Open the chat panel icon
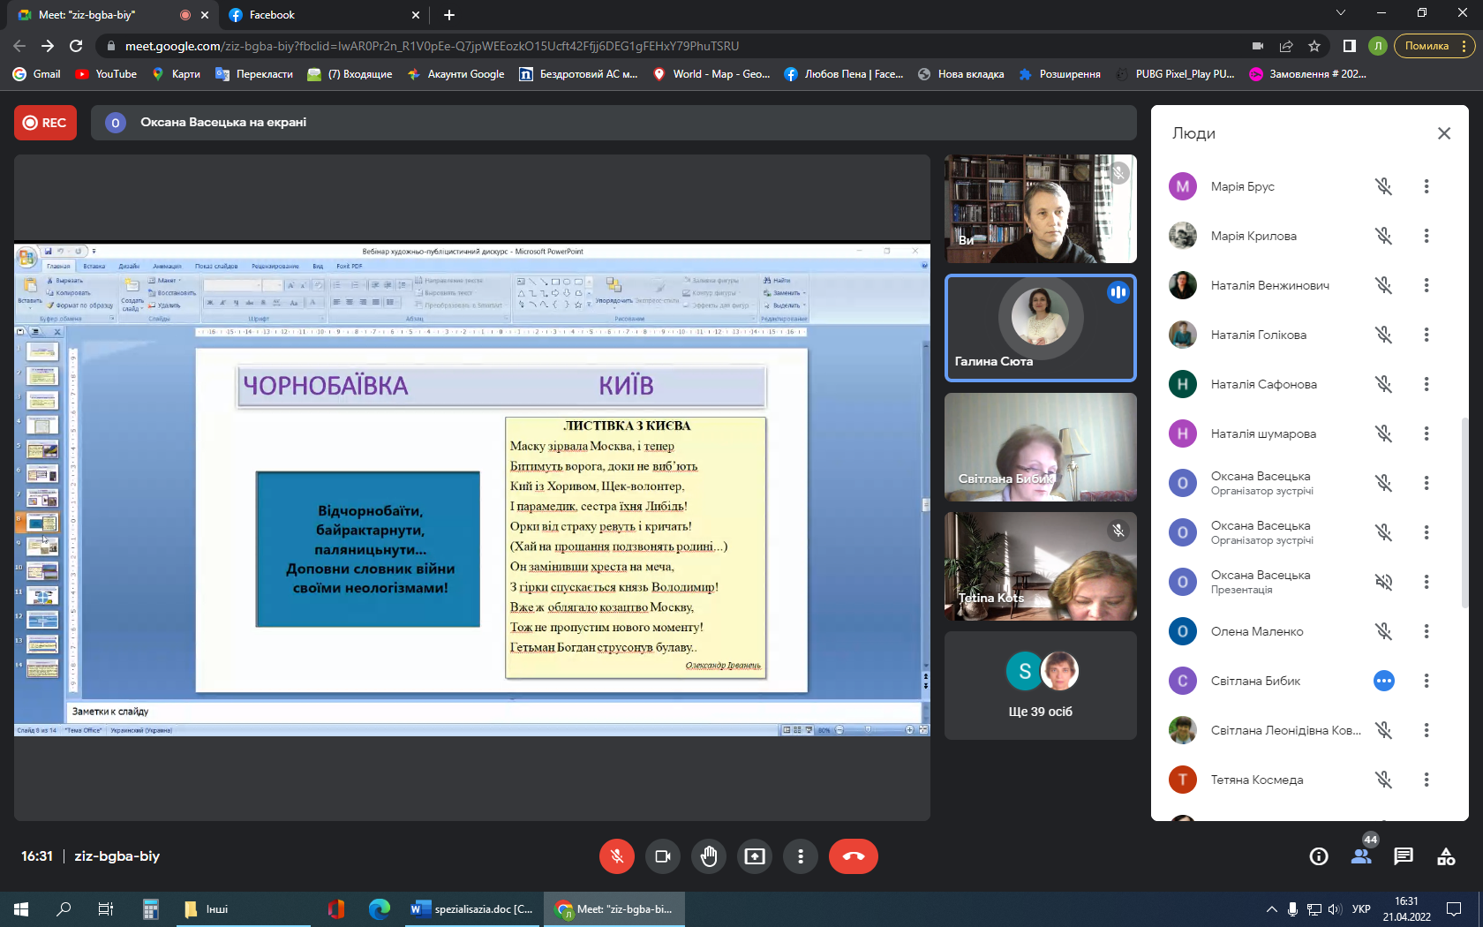Image resolution: width=1483 pixels, height=927 pixels. click(x=1404, y=856)
